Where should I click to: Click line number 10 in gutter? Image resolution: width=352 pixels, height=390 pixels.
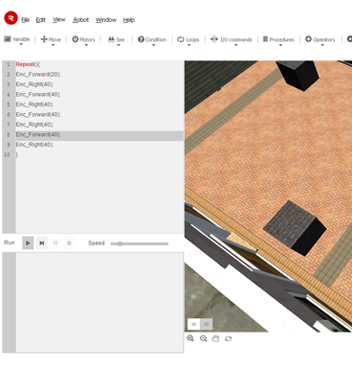click(7, 154)
